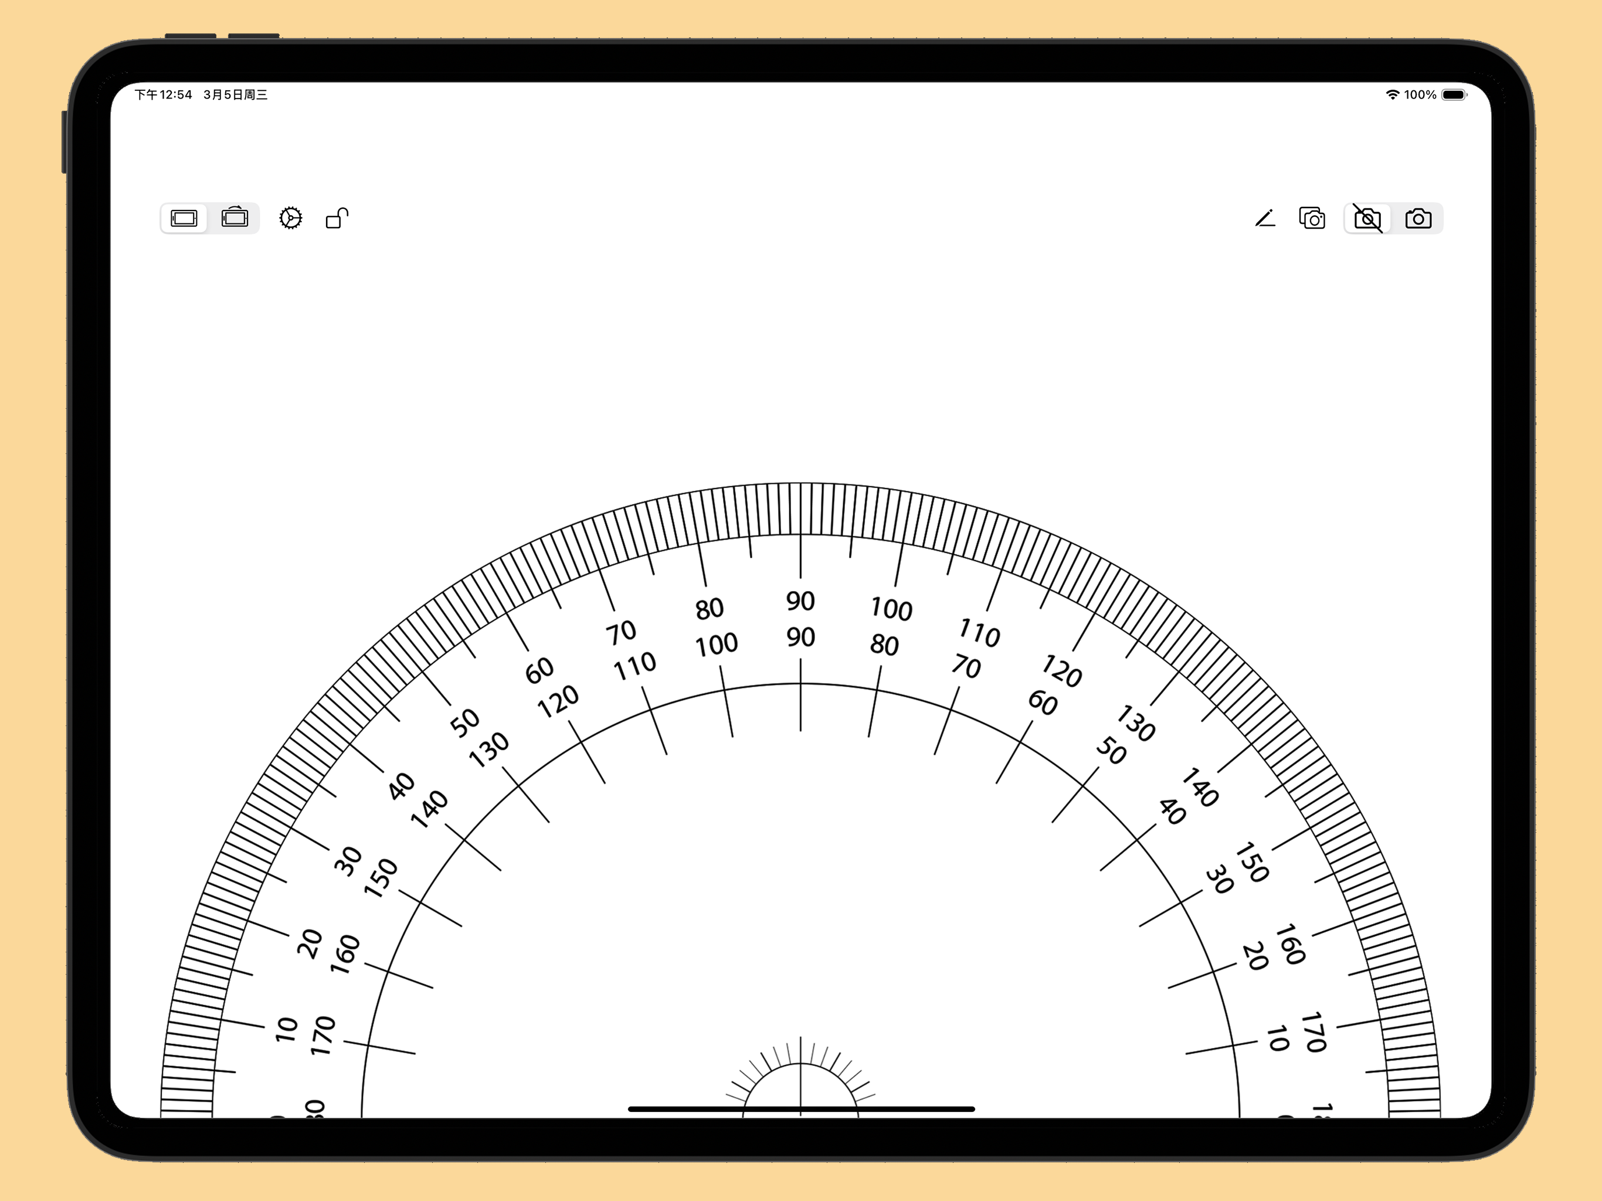This screenshot has width=1602, height=1201.
Task: Click inner-scale 170 label
Action: coord(323,1036)
